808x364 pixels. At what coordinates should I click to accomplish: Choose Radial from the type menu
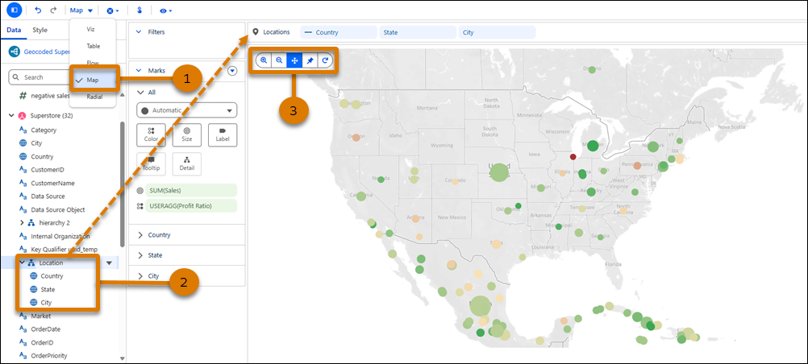[94, 97]
